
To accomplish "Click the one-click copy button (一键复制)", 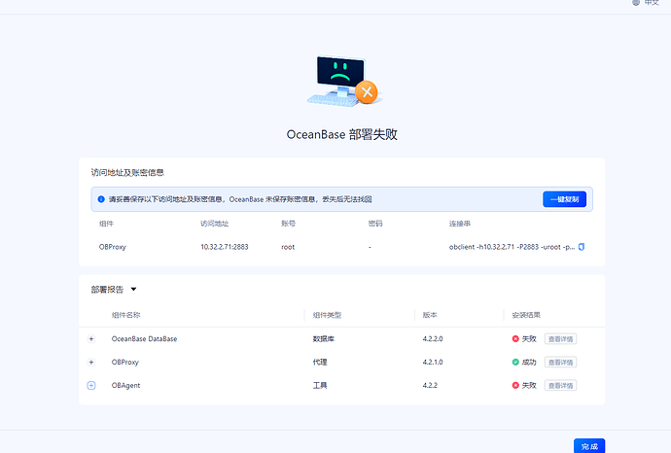I will (x=564, y=199).
